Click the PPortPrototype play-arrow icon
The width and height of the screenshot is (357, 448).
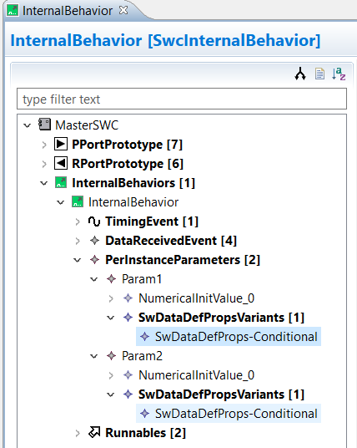pyautogui.click(x=61, y=144)
